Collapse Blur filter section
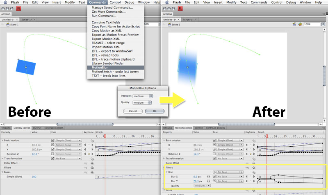This screenshot has height=195, width=328. tap(167, 172)
